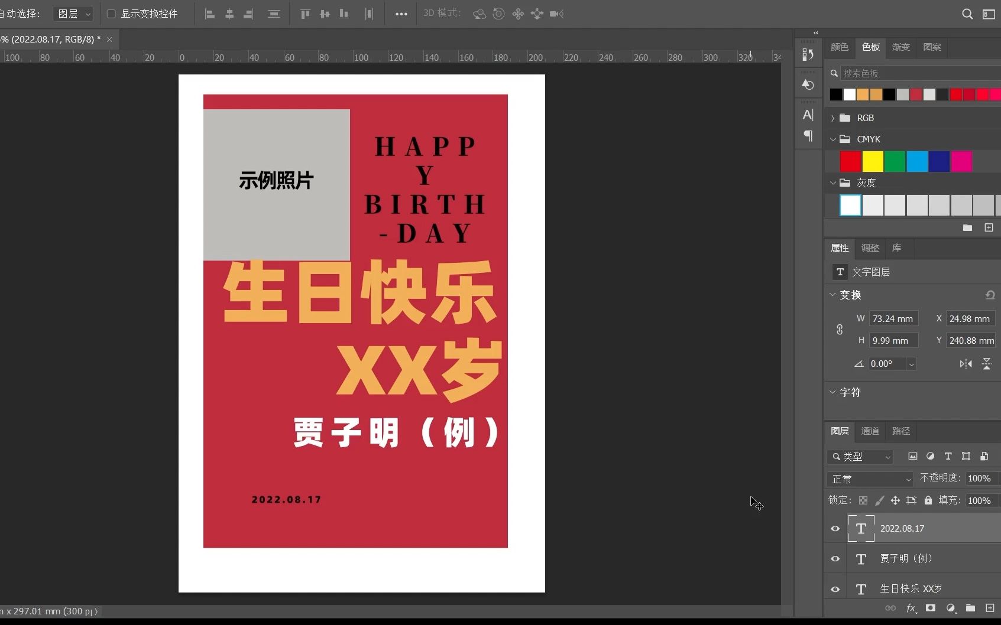Image resolution: width=1001 pixels, height=625 pixels.
Task: Click the add layer mask icon
Action: [931, 608]
